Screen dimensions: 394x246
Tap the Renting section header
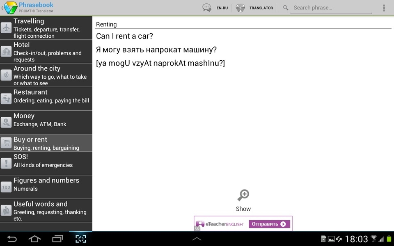point(106,24)
